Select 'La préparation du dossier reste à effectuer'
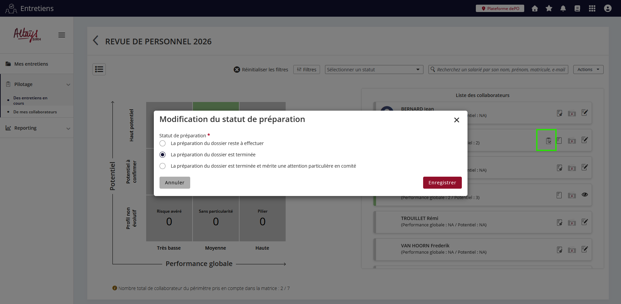The height and width of the screenshot is (304, 621). (163, 143)
